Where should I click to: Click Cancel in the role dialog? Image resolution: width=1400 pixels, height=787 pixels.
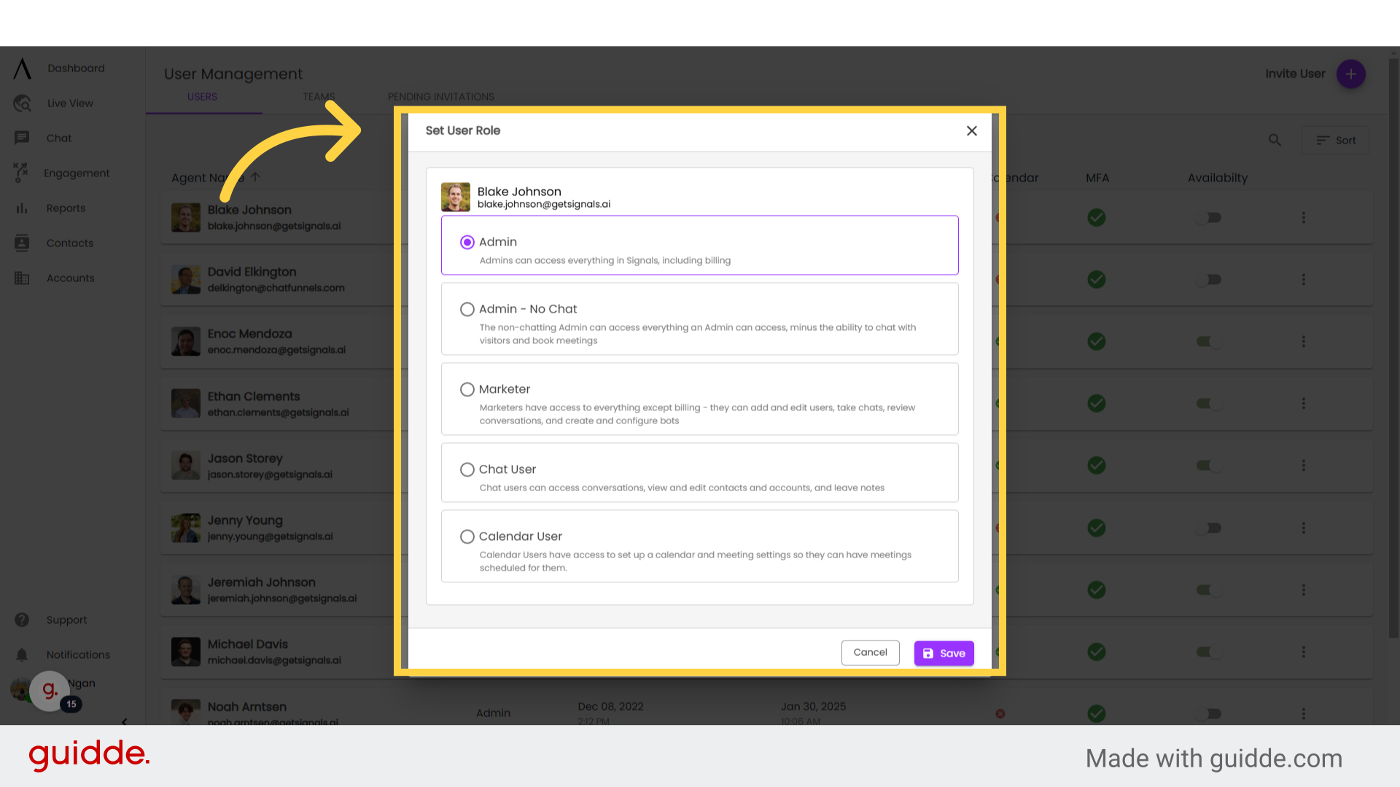871,652
